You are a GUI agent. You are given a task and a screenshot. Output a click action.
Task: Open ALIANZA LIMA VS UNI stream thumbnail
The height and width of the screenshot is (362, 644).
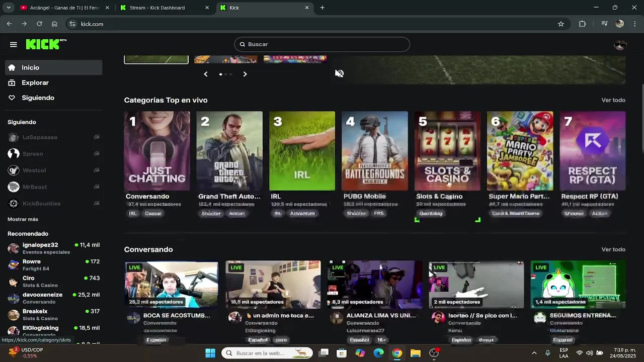pyautogui.click(x=374, y=284)
